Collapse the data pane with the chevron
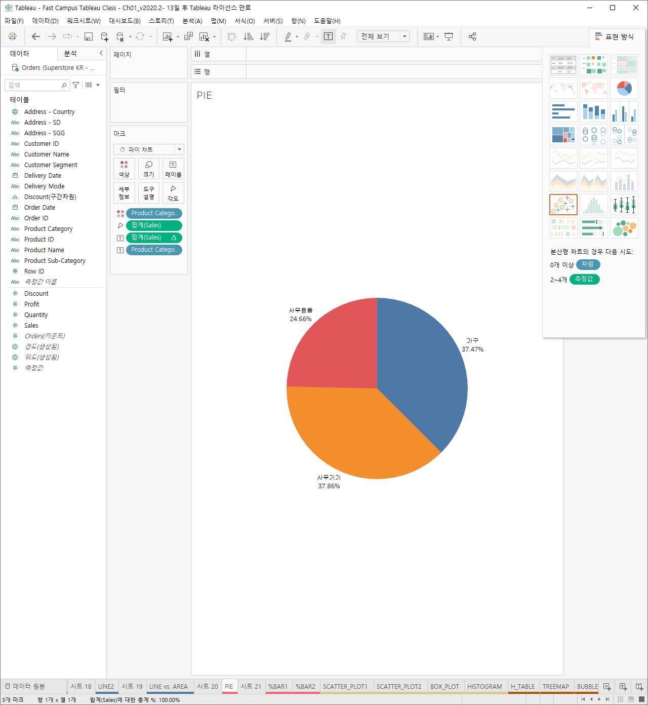 (101, 53)
